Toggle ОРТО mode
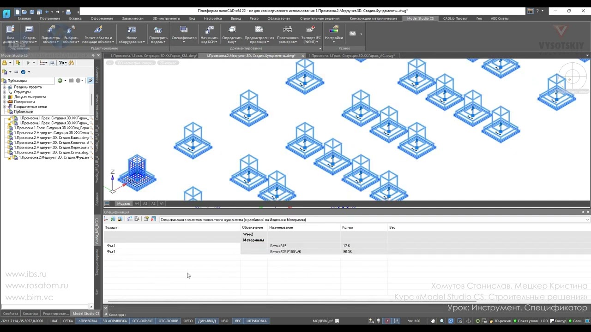Image resolution: width=591 pixels, height=332 pixels. pyautogui.click(x=188, y=321)
